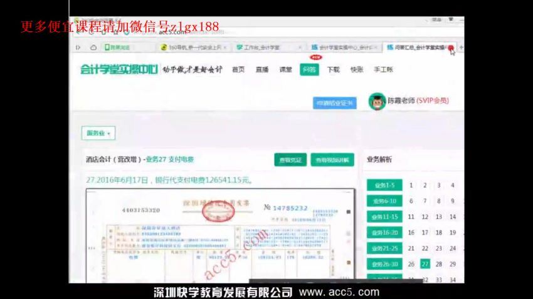Open business number 18
Viewport: 533px width, 299px height.
(x=439, y=233)
